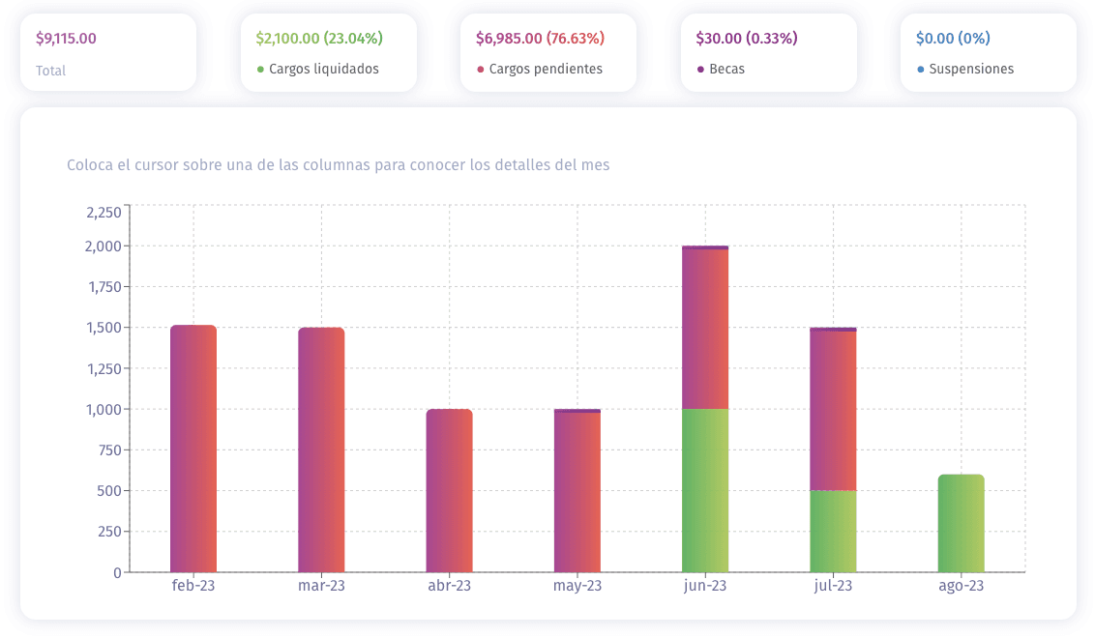1095x638 pixels.
Task: Click the 1,250 y-axis value
Action: pyautogui.click(x=104, y=368)
